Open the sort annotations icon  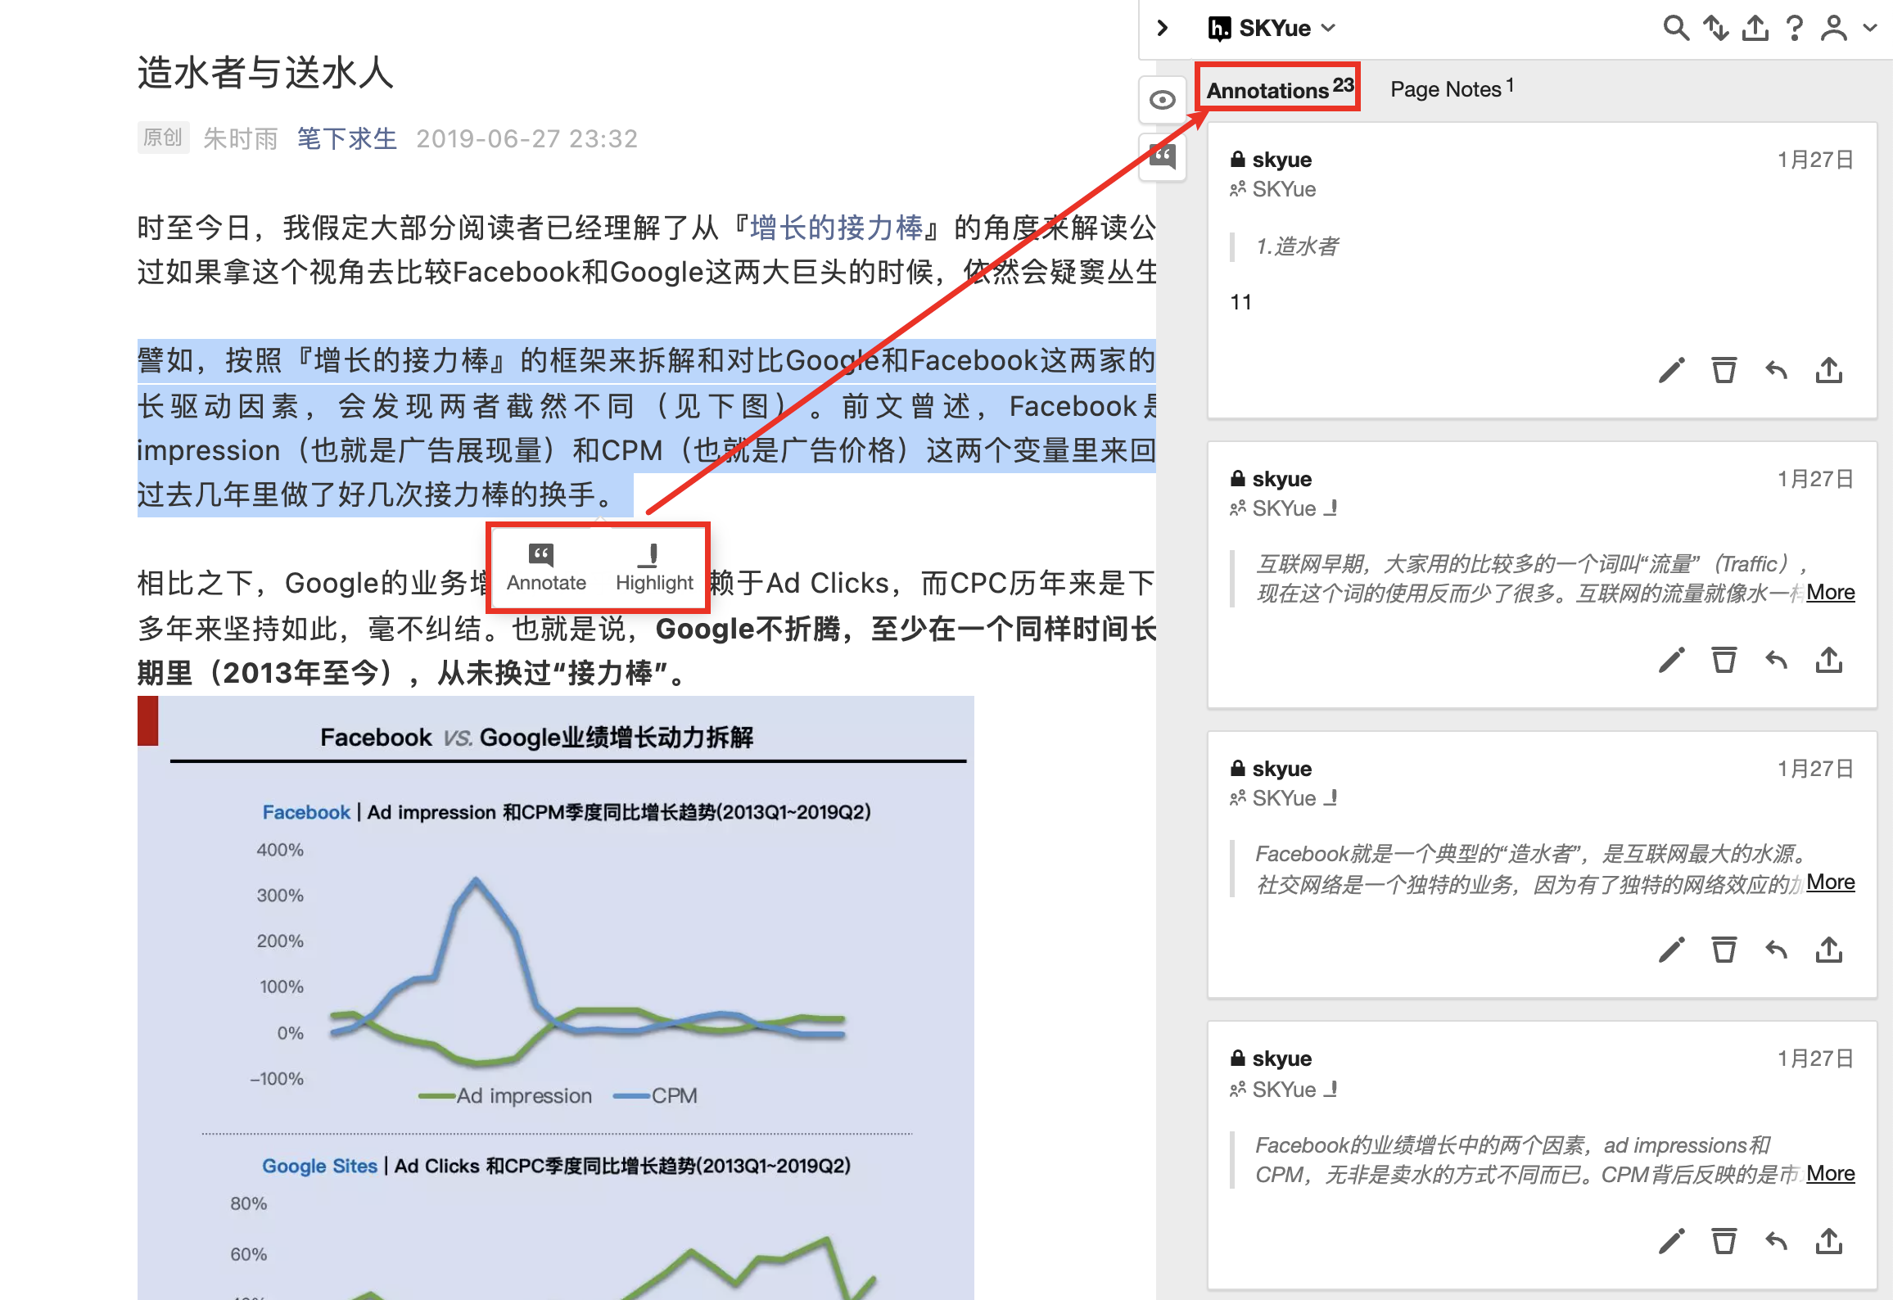(1715, 29)
